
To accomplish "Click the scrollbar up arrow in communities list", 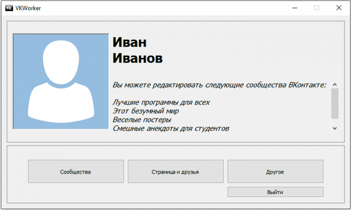I will (335, 84).
